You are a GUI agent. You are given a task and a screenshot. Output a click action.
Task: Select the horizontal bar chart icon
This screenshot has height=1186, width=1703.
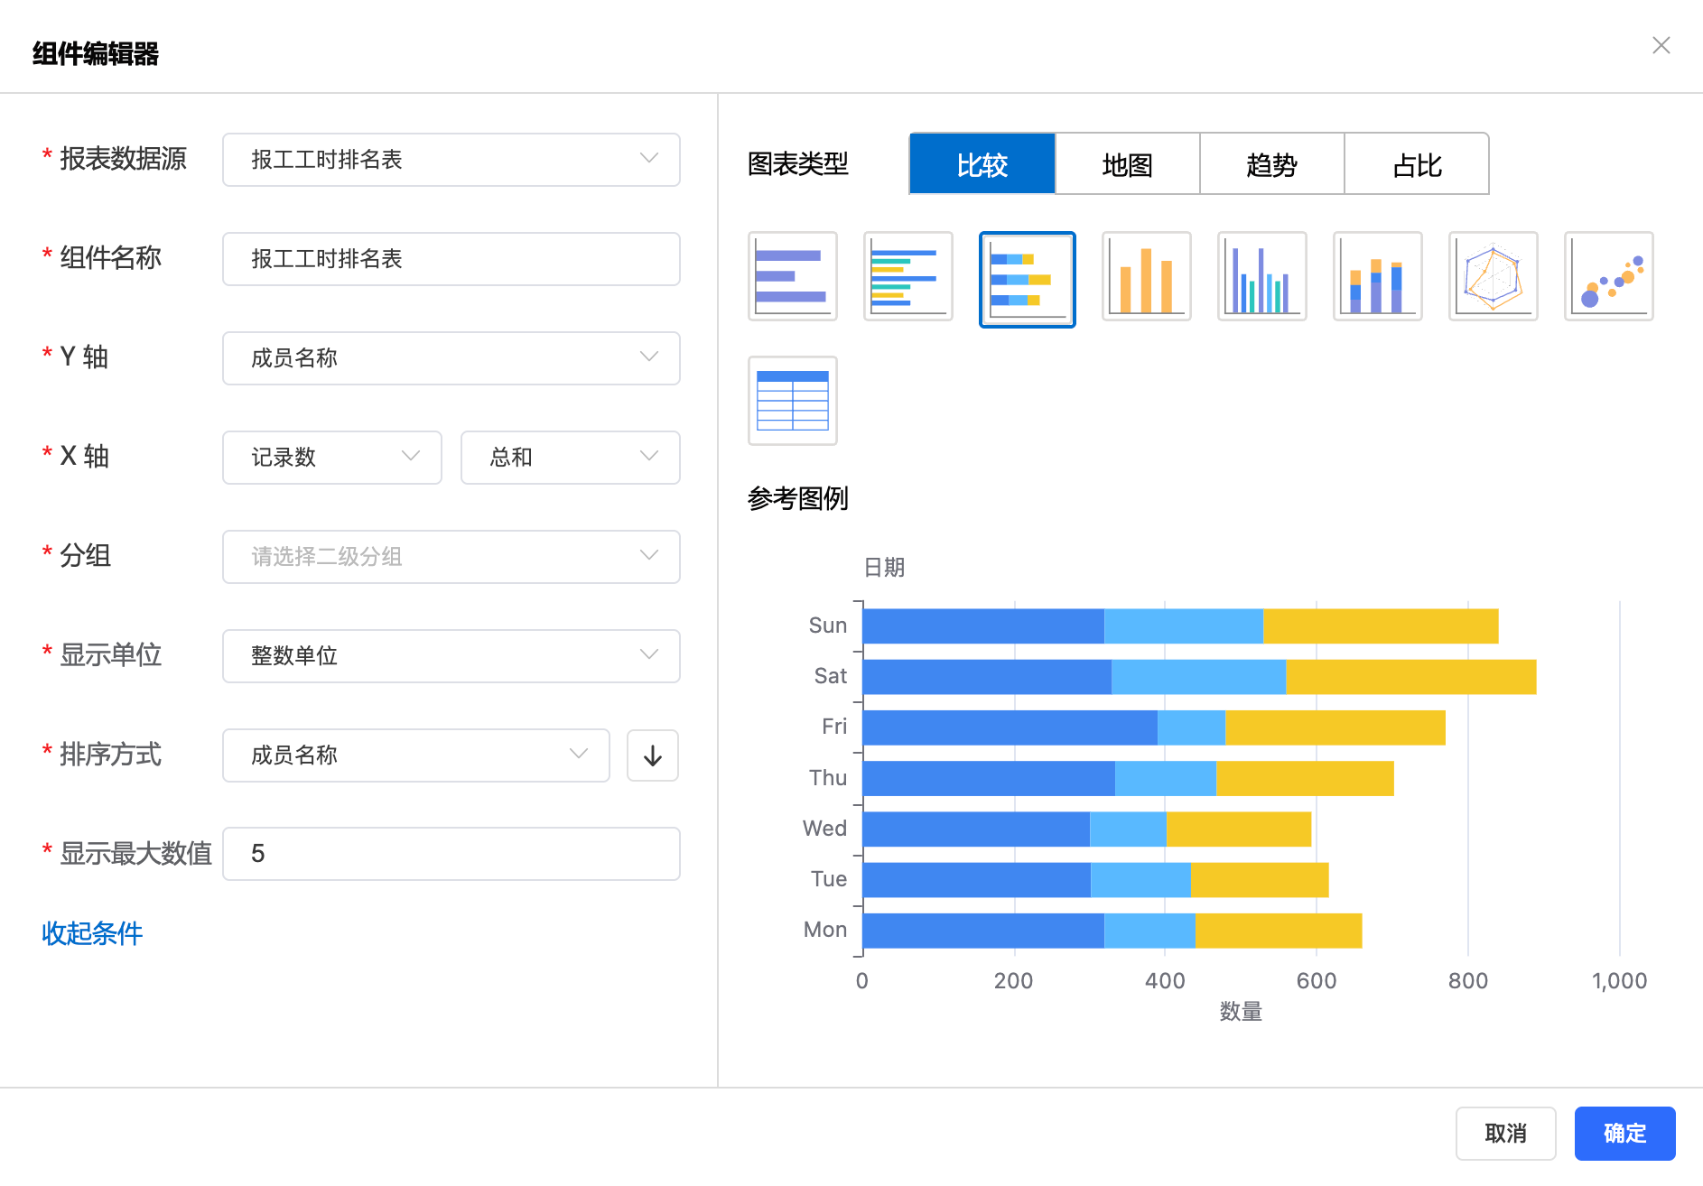(792, 276)
